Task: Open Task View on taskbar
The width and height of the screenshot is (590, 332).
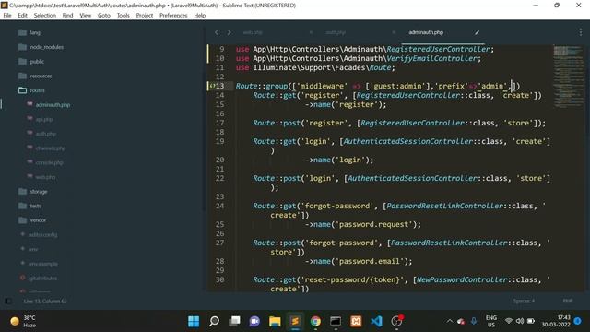Action: coord(234,321)
